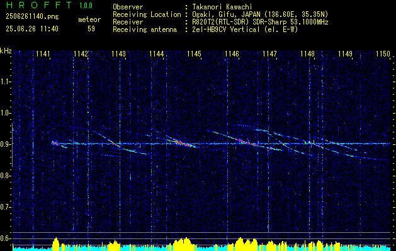
Task: Click the Receiving antenna label
Action: tap(145, 29)
